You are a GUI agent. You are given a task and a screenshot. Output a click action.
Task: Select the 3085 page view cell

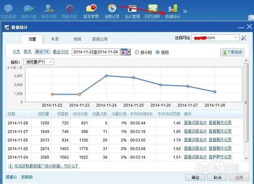tap(45, 158)
